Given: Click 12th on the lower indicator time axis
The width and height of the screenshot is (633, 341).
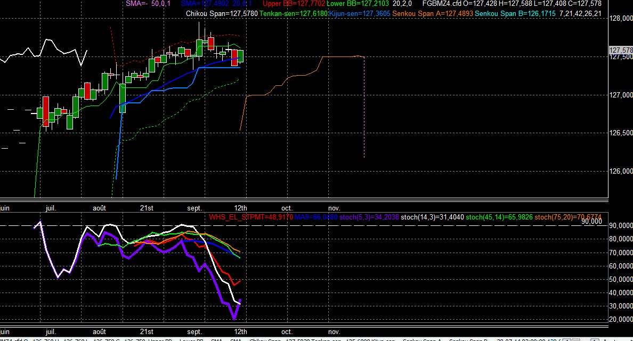Looking at the screenshot, I should point(241,332).
